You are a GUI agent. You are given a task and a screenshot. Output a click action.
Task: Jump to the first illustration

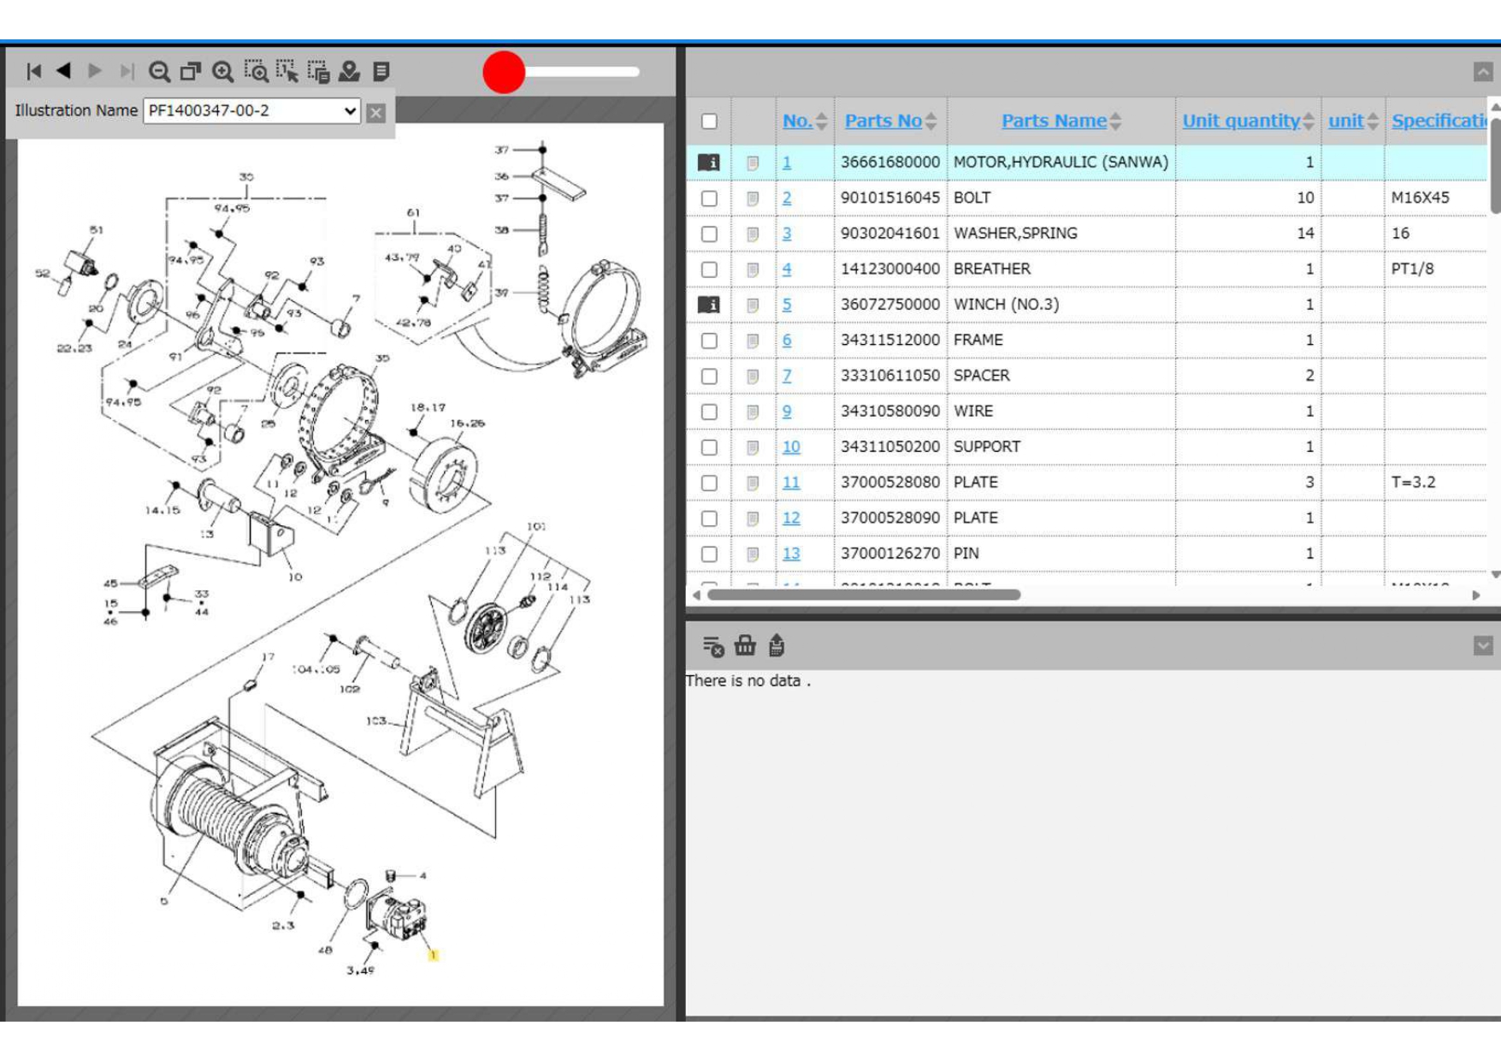(x=34, y=72)
